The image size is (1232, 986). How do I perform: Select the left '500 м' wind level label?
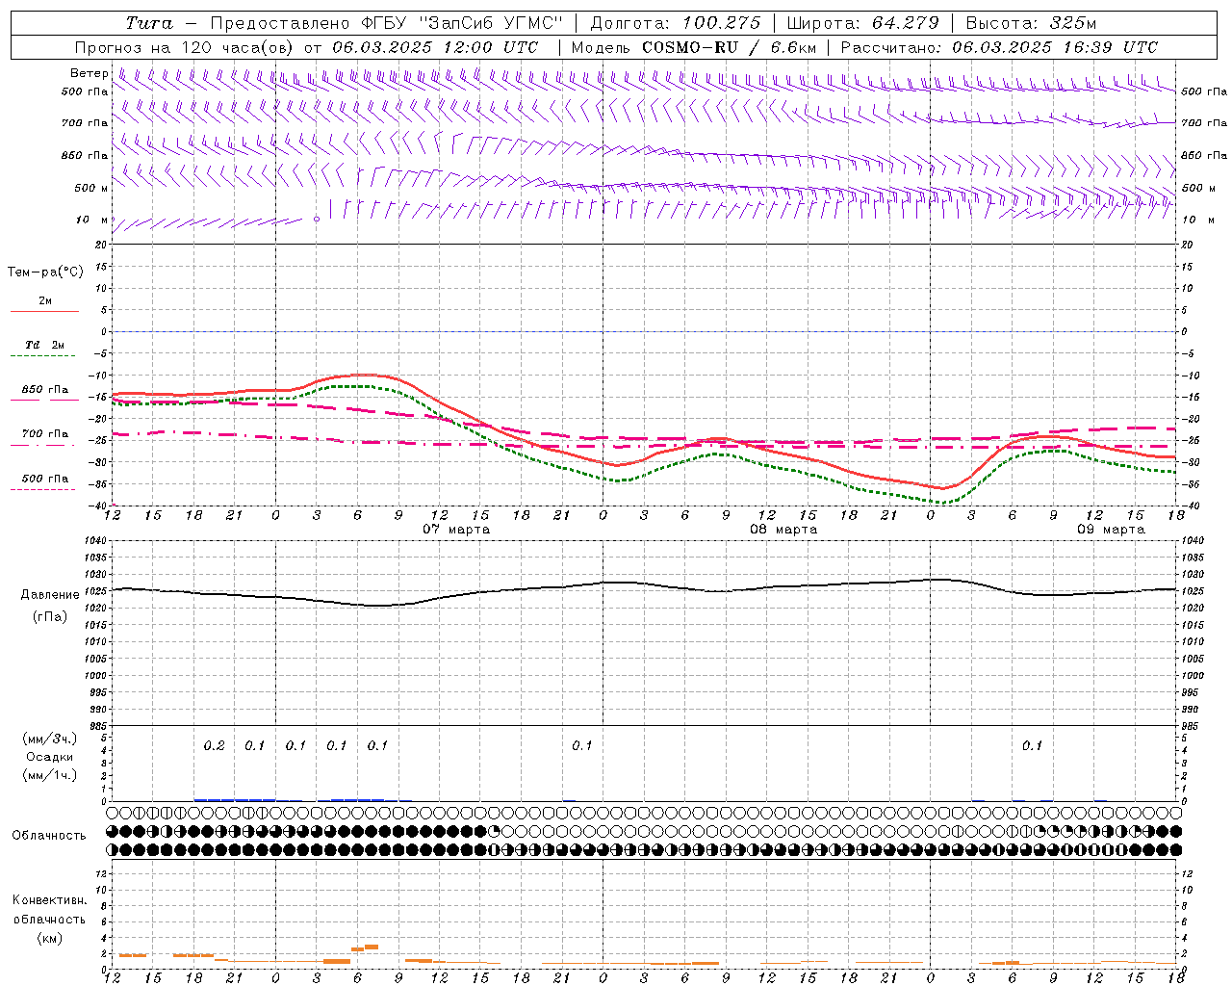[x=91, y=188]
